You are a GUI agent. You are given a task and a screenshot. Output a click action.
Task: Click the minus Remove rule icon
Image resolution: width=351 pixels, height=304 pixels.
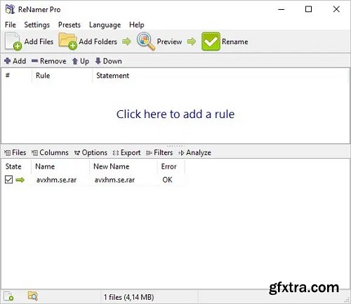tap(34, 61)
